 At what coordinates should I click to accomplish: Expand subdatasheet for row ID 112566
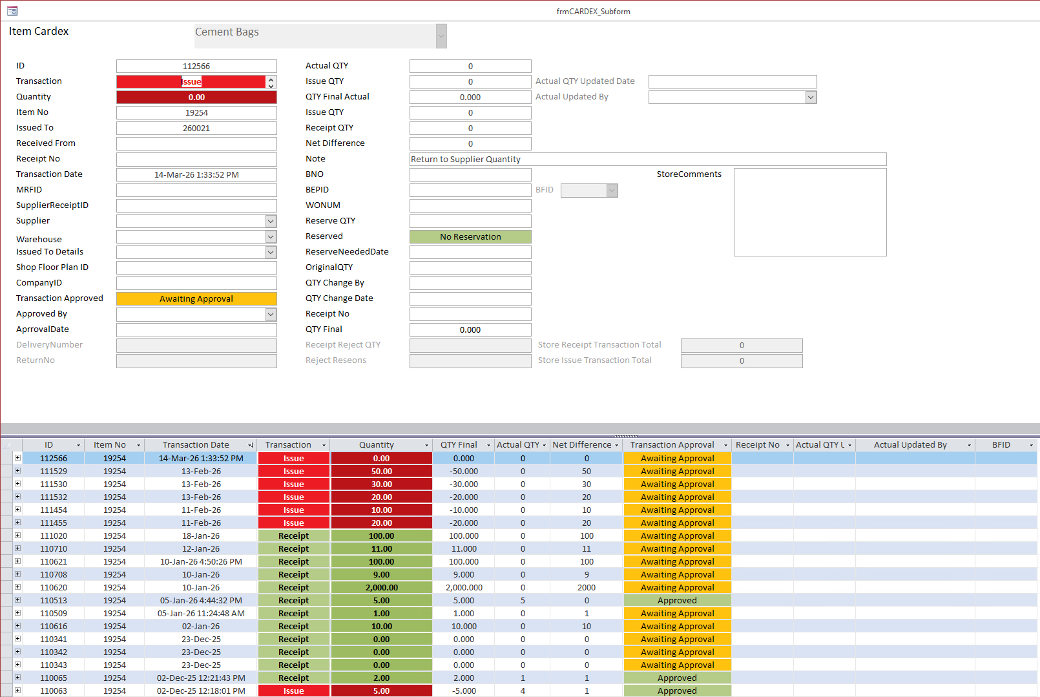tap(18, 458)
